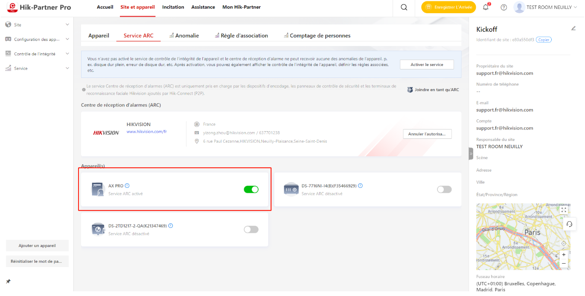Open the Accueil menu
The height and width of the screenshot is (296, 585).
tap(105, 7)
